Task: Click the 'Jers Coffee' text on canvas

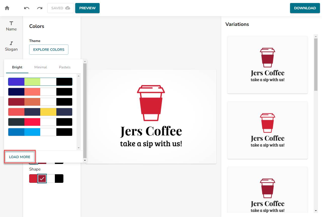Action: tap(151, 131)
